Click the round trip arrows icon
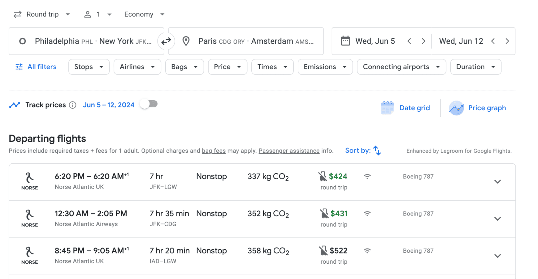This screenshot has width=538, height=279. pos(17,14)
